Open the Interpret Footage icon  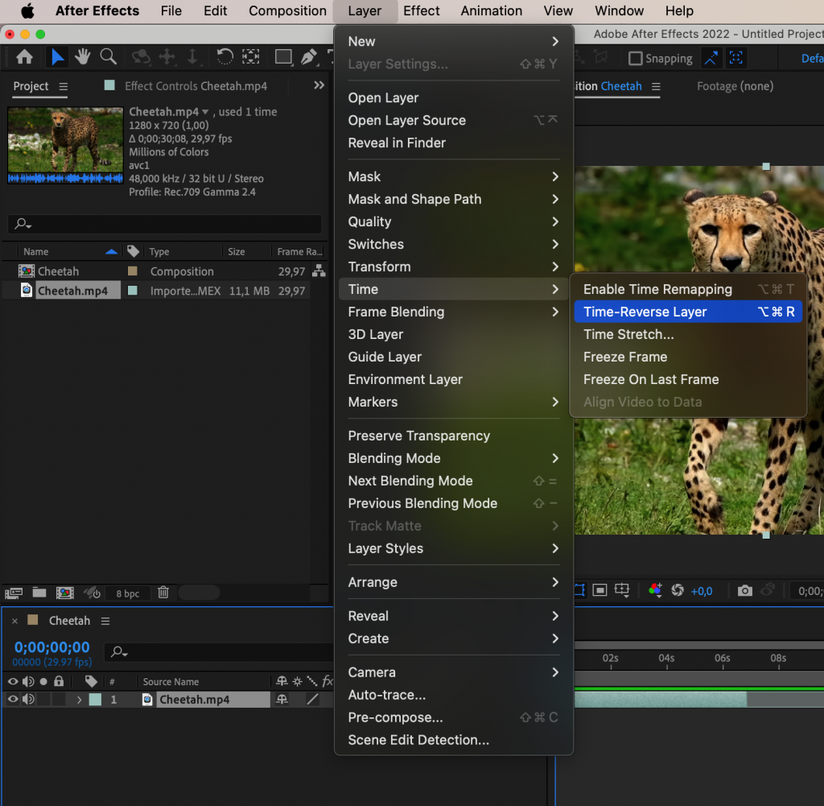pos(13,593)
